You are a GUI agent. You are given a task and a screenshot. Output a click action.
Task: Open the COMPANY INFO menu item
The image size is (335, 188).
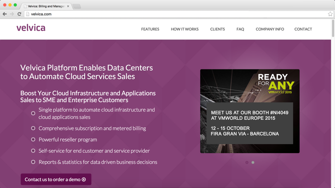[270, 29]
